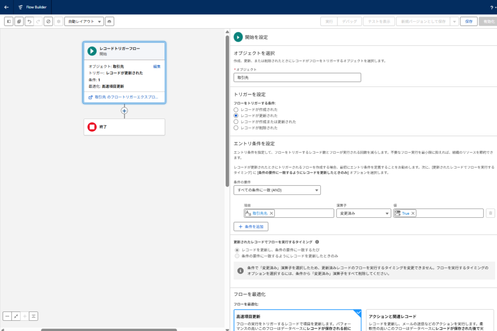This screenshot has width=497, height=331.
Task: Delete the condition row with trash icon
Action: [x=490, y=213]
